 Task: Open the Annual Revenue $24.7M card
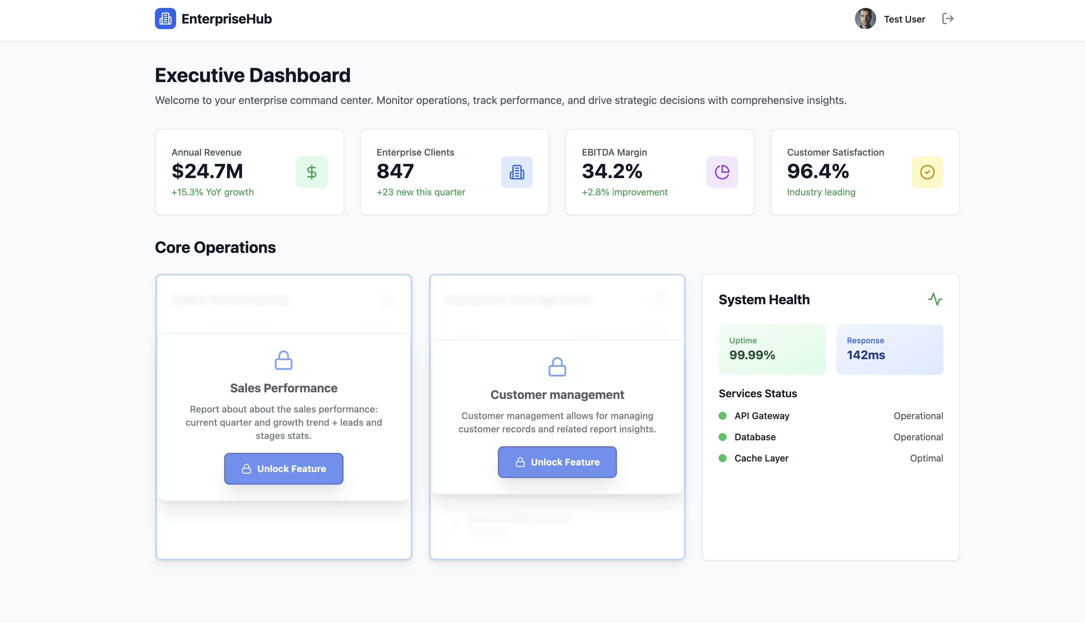click(x=249, y=172)
